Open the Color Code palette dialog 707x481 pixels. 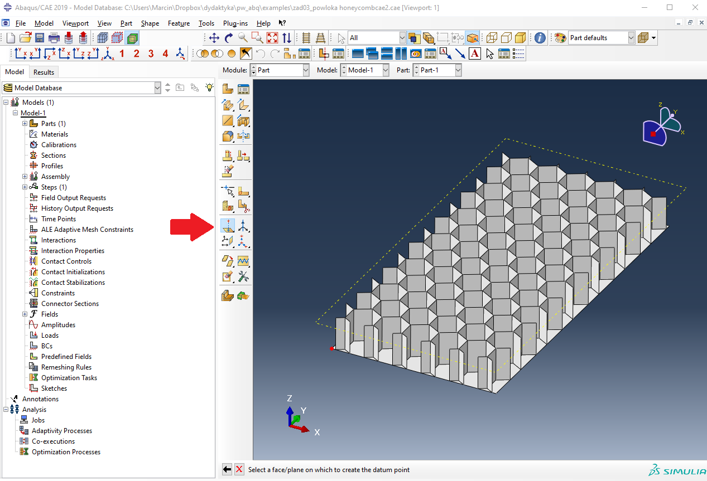click(560, 38)
